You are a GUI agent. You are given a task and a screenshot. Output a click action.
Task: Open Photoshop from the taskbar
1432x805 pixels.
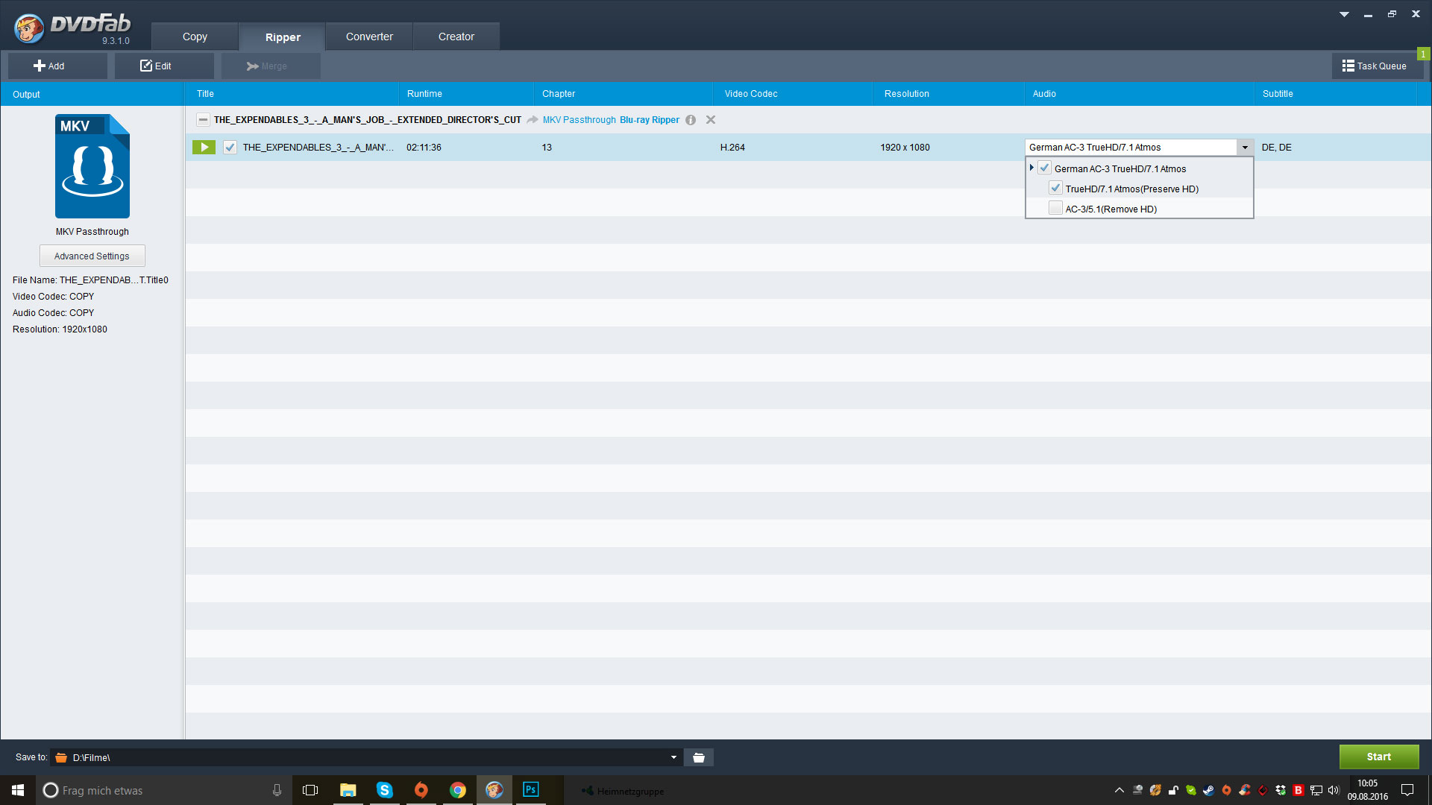530,790
